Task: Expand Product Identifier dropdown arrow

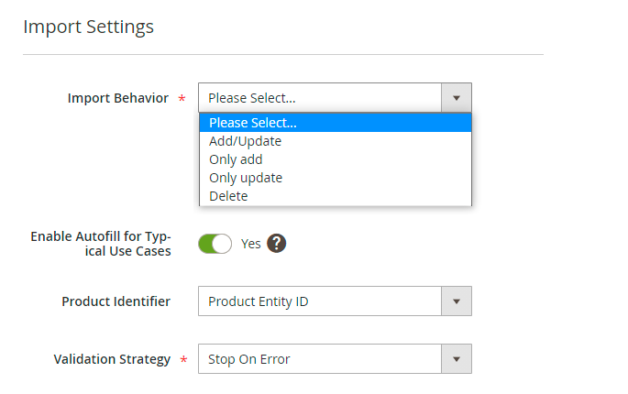Action: pos(457,301)
